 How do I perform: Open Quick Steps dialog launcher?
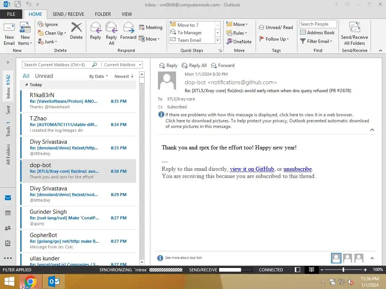[x=220, y=51]
